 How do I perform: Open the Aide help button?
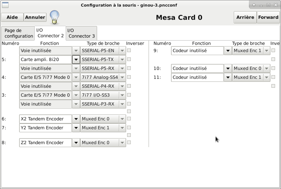12,17
